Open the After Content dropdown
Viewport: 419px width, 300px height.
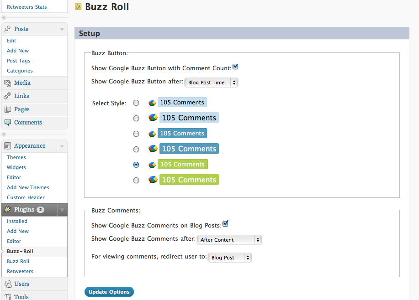(229, 240)
